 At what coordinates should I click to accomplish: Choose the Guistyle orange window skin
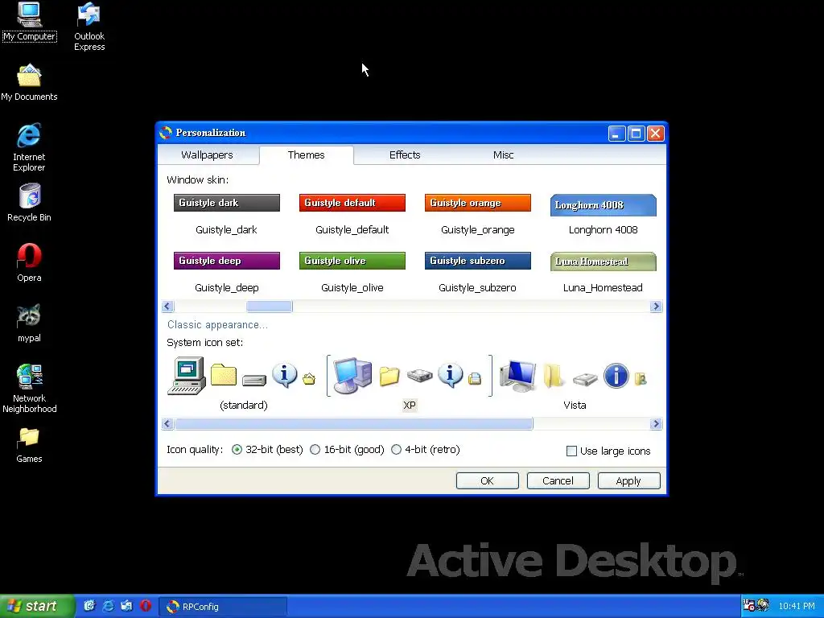pyautogui.click(x=478, y=214)
